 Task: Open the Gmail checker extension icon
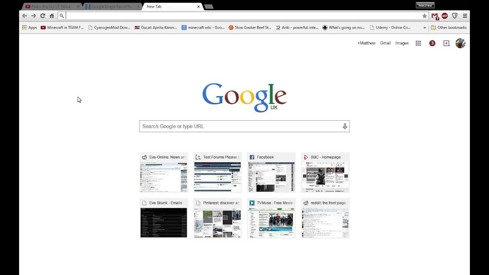[x=435, y=16]
